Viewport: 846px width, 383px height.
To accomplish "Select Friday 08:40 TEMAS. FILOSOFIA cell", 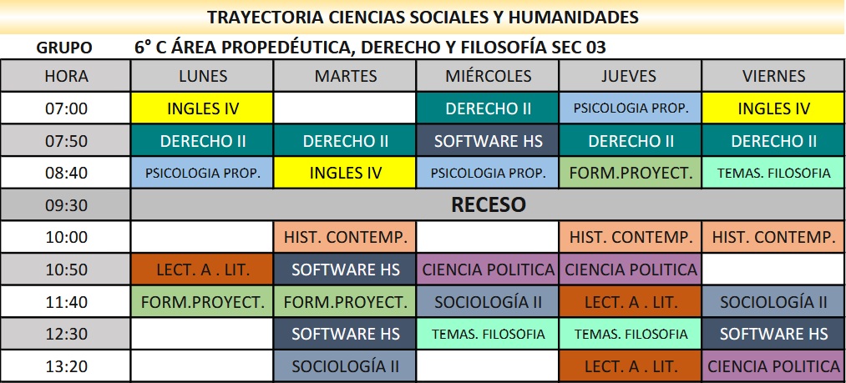I will 773,174.
